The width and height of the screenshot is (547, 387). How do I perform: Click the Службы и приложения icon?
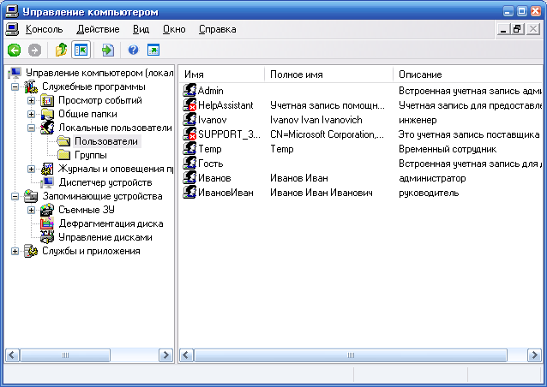(31, 251)
